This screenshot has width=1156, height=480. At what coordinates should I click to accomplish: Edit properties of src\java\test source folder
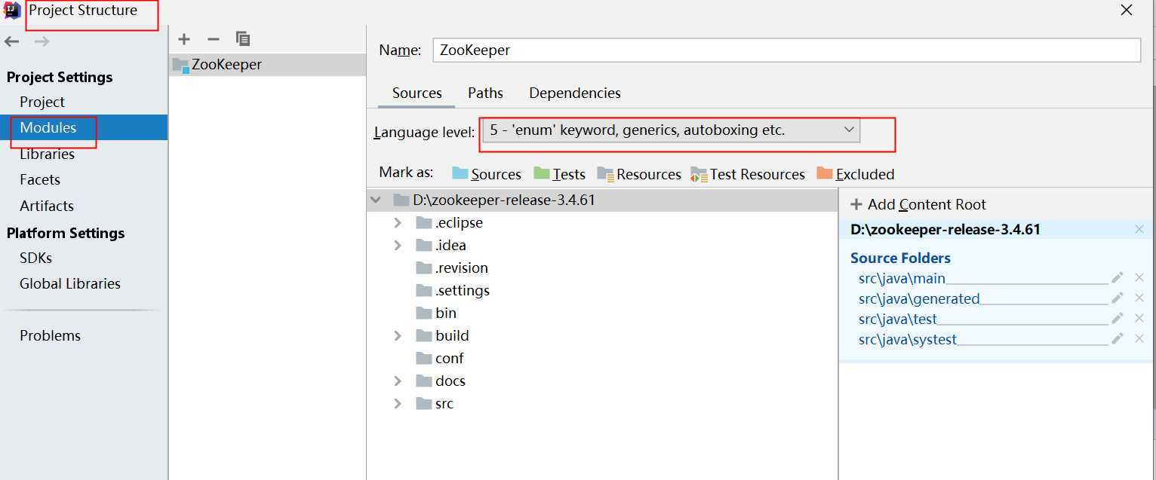[1118, 319]
